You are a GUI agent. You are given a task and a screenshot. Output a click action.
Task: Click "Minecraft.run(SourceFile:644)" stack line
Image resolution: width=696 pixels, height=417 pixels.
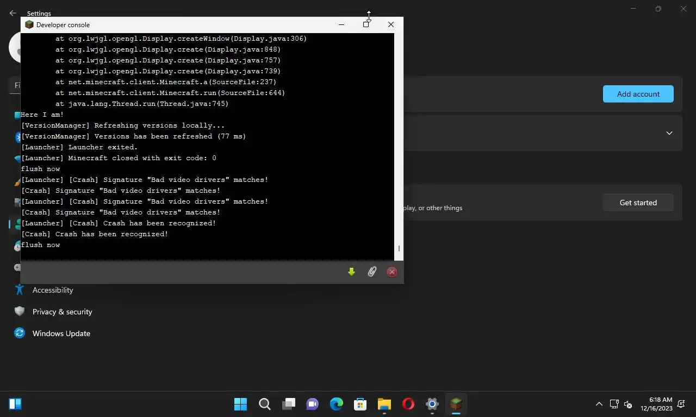click(x=170, y=93)
